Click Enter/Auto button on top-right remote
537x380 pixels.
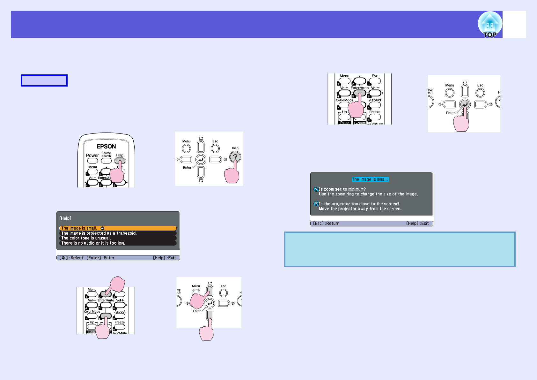pyautogui.click(x=360, y=93)
